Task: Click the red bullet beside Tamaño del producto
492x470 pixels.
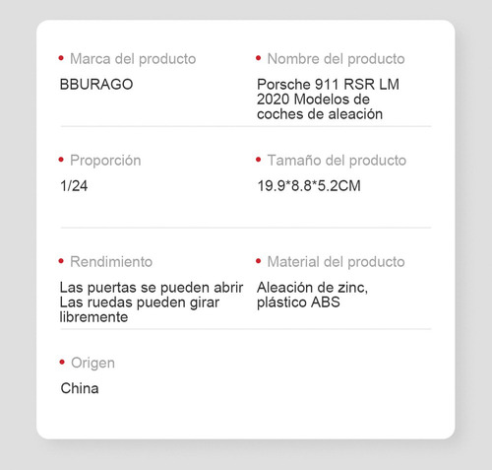Action: coord(259,160)
